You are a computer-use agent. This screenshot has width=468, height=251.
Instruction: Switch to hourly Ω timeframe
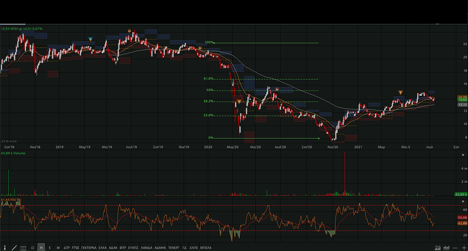tap(33, 248)
